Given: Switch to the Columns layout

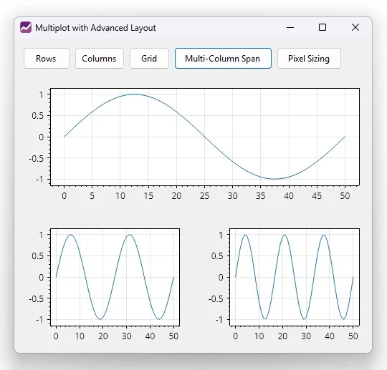Looking at the screenshot, I should (99, 59).
